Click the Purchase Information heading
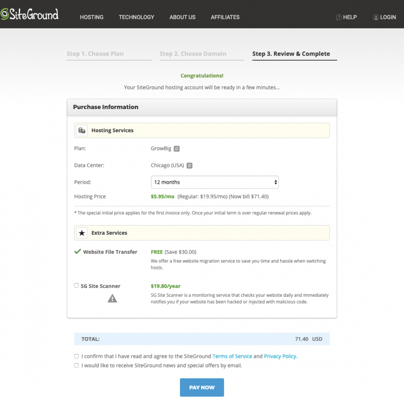This screenshot has width=404, height=404. [x=106, y=107]
